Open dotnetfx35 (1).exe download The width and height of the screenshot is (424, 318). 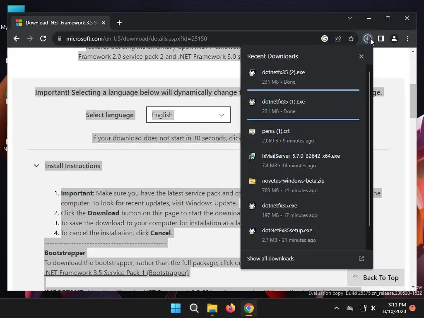click(x=303, y=106)
